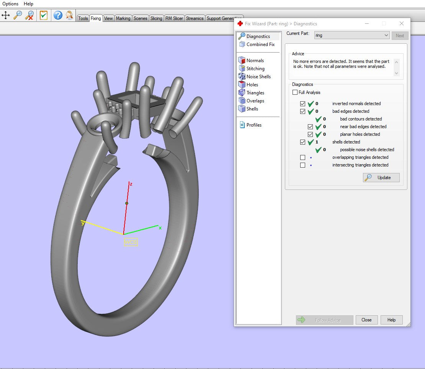Select Noise Shells in wizard sidebar
Image resolution: width=425 pixels, height=369 pixels.
[x=258, y=77]
